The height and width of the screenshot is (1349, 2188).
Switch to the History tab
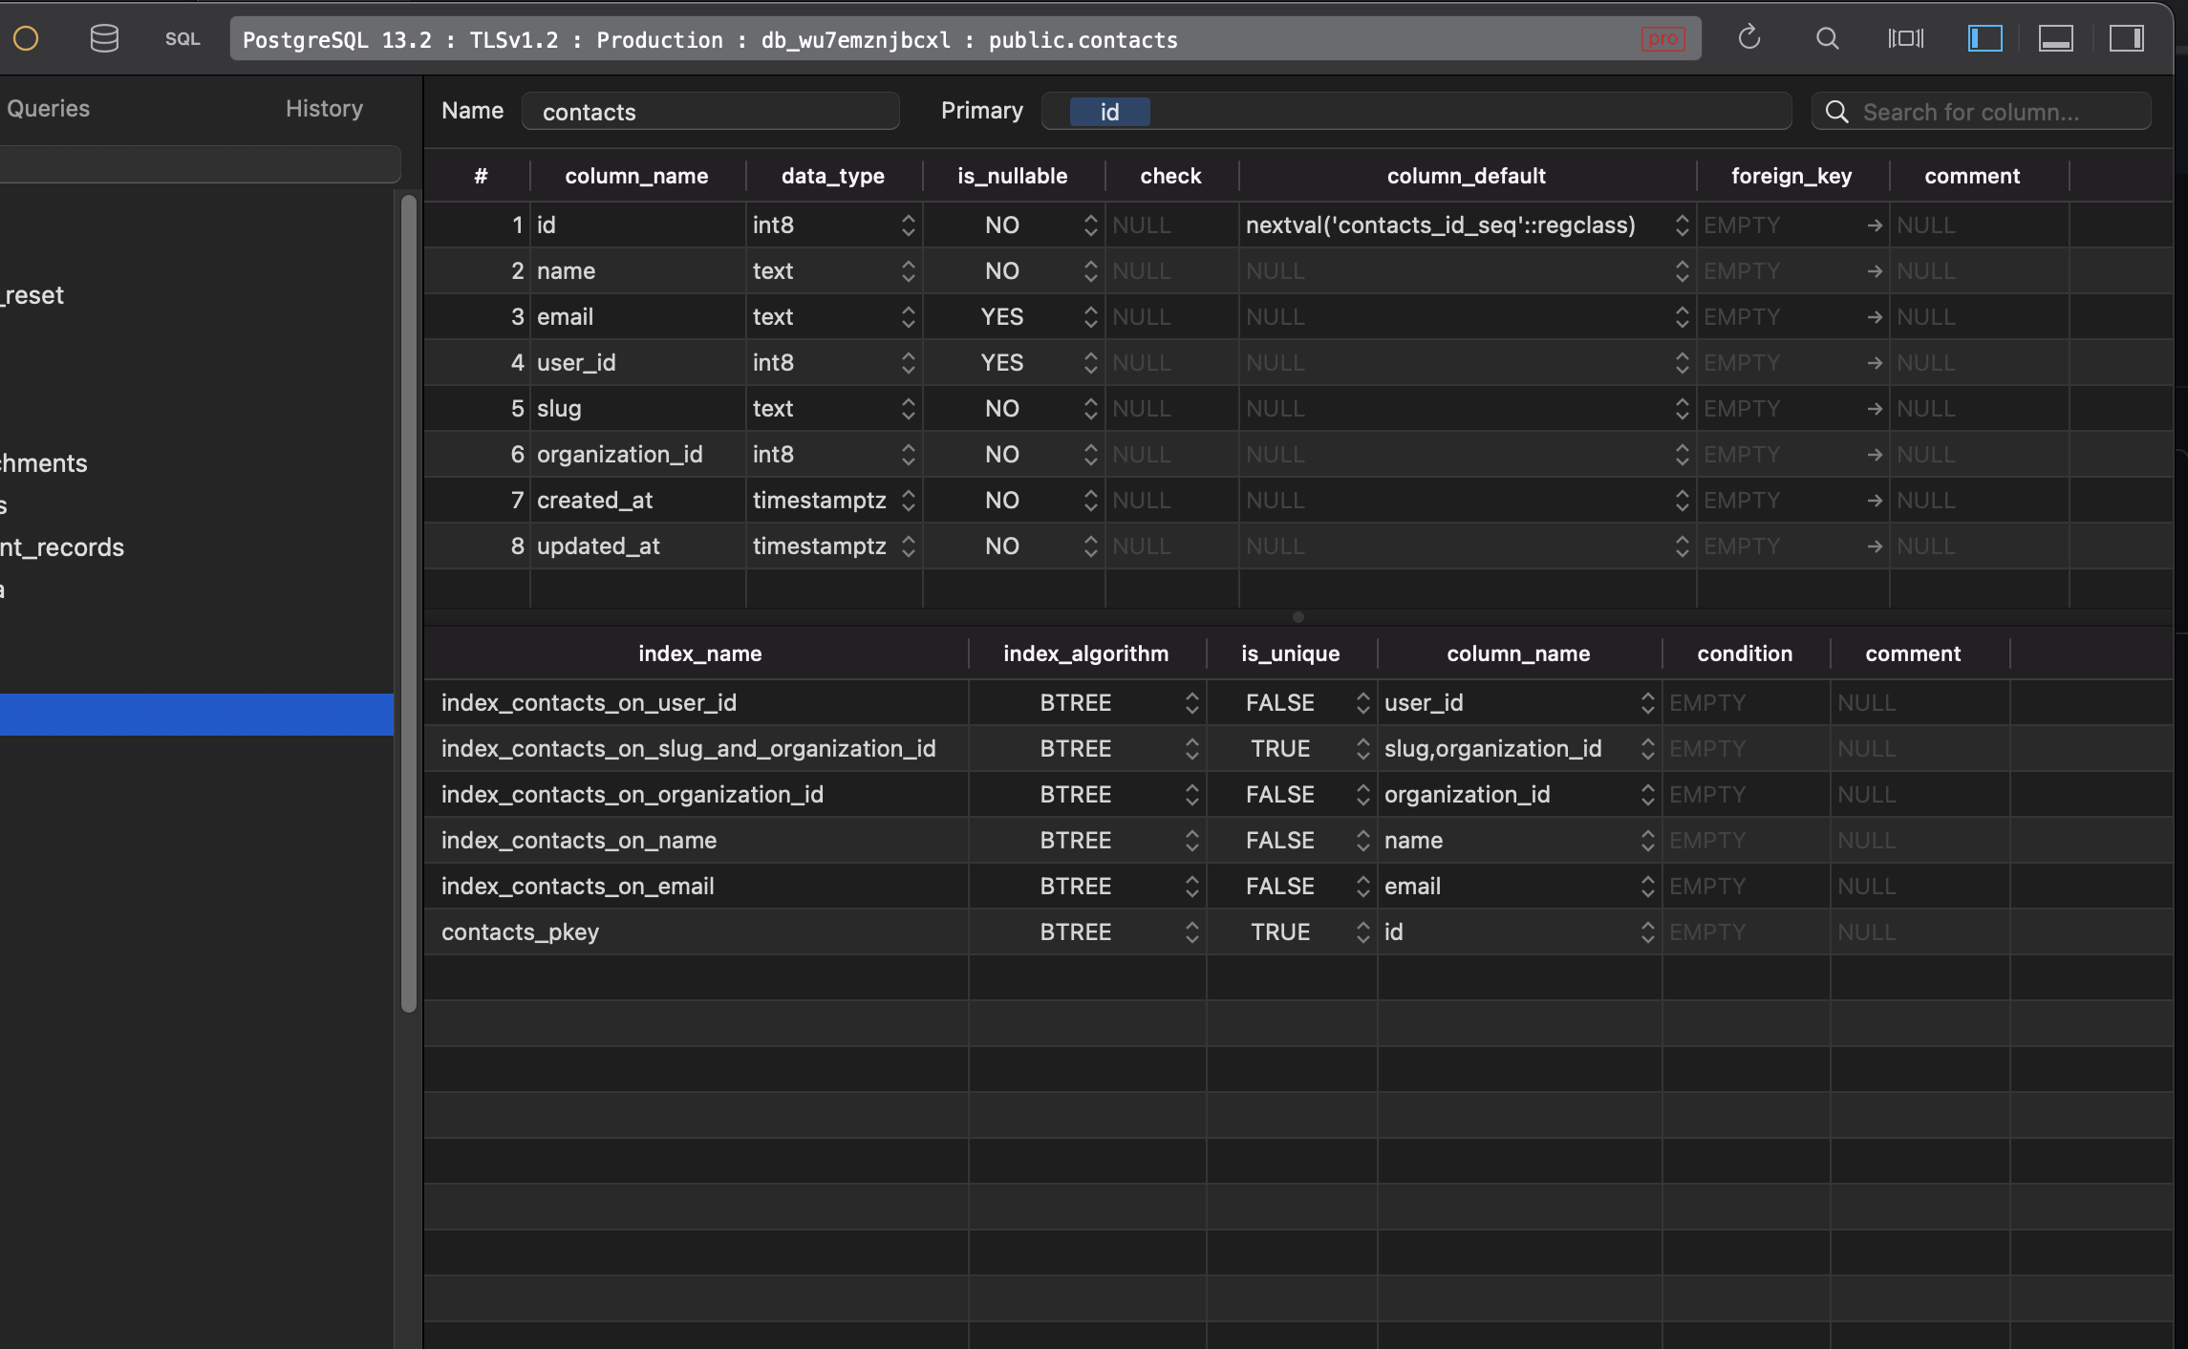pos(323,108)
